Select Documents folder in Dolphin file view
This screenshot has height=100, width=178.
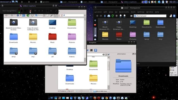pos(93,65)
